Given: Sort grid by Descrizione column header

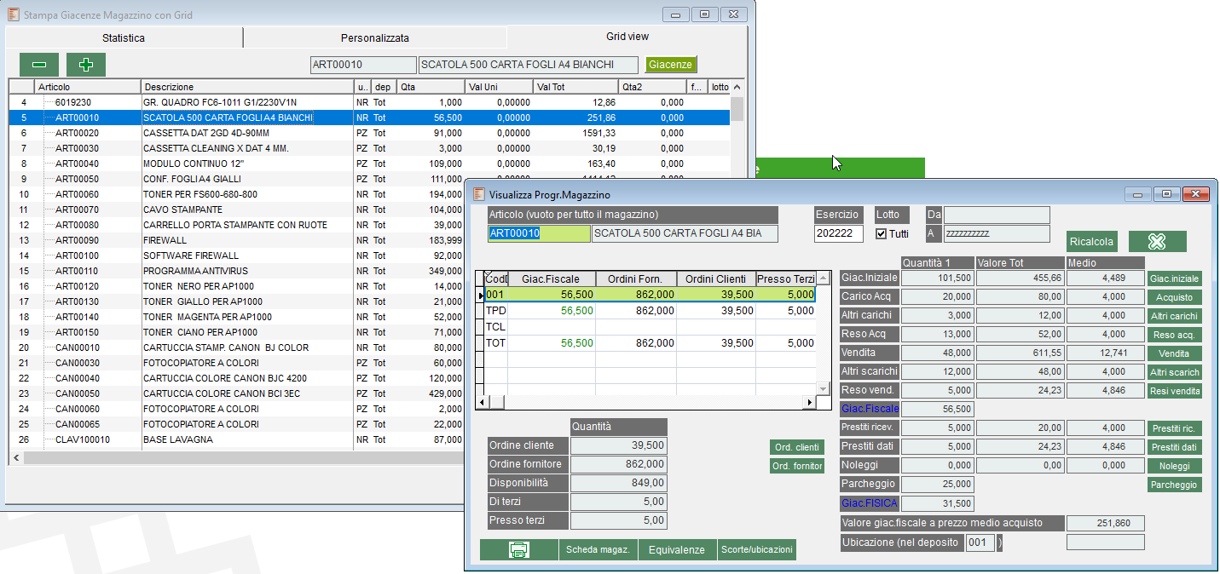Looking at the screenshot, I should (247, 87).
